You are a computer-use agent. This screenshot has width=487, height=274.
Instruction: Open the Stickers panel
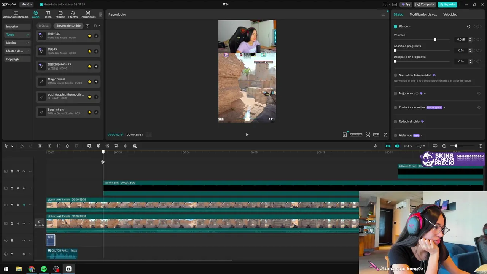click(x=60, y=14)
